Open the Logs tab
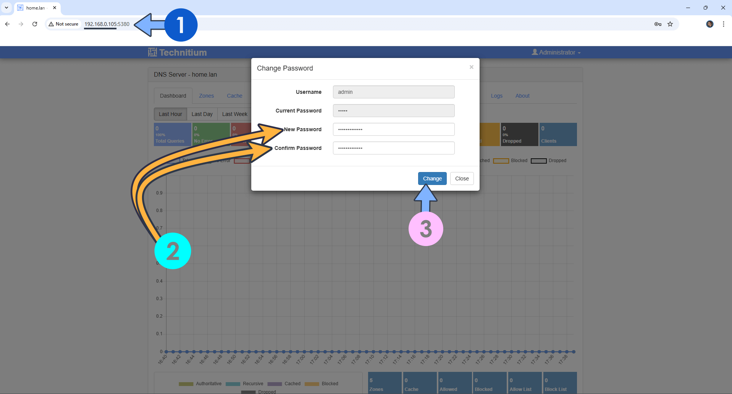 coord(496,96)
